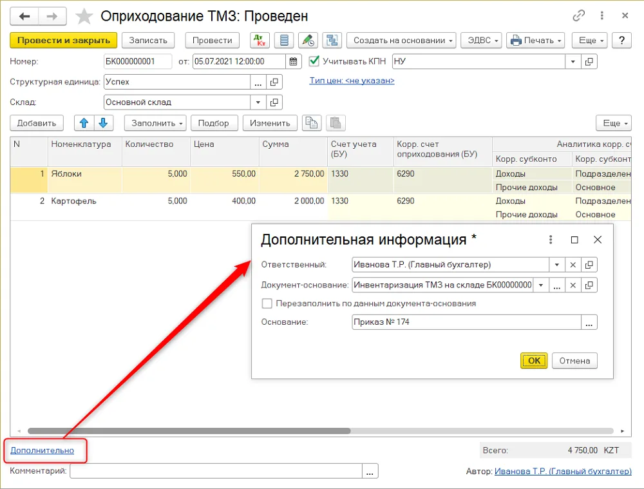Select the 2 750,00 sum cell
The image size is (644, 489).
click(x=293, y=180)
